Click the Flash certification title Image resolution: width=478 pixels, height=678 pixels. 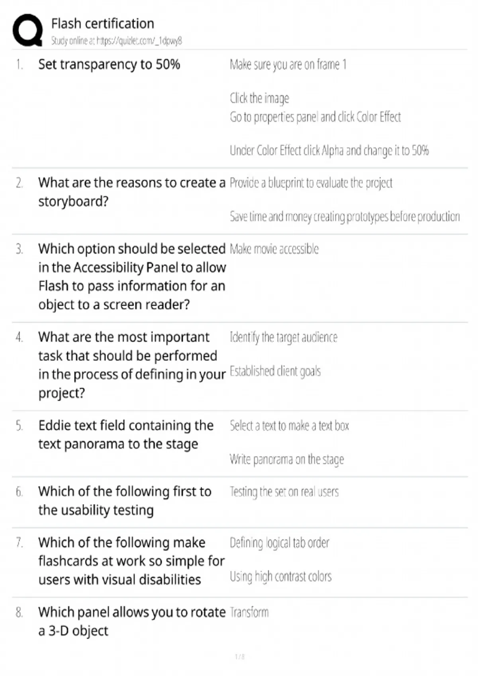pos(102,24)
